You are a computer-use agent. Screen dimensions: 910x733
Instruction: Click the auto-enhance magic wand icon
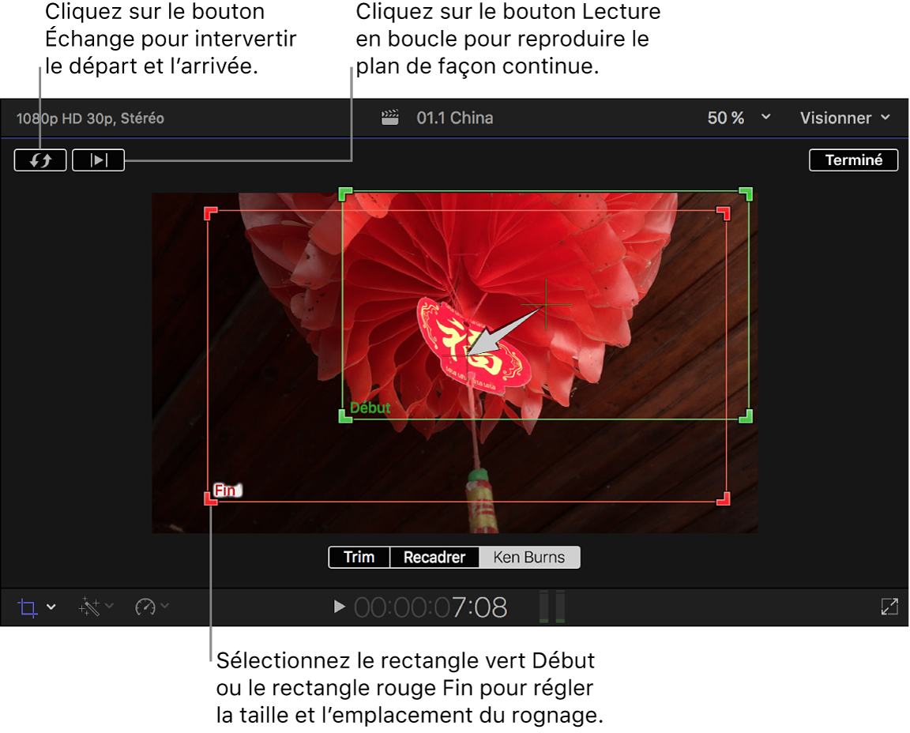click(88, 607)
